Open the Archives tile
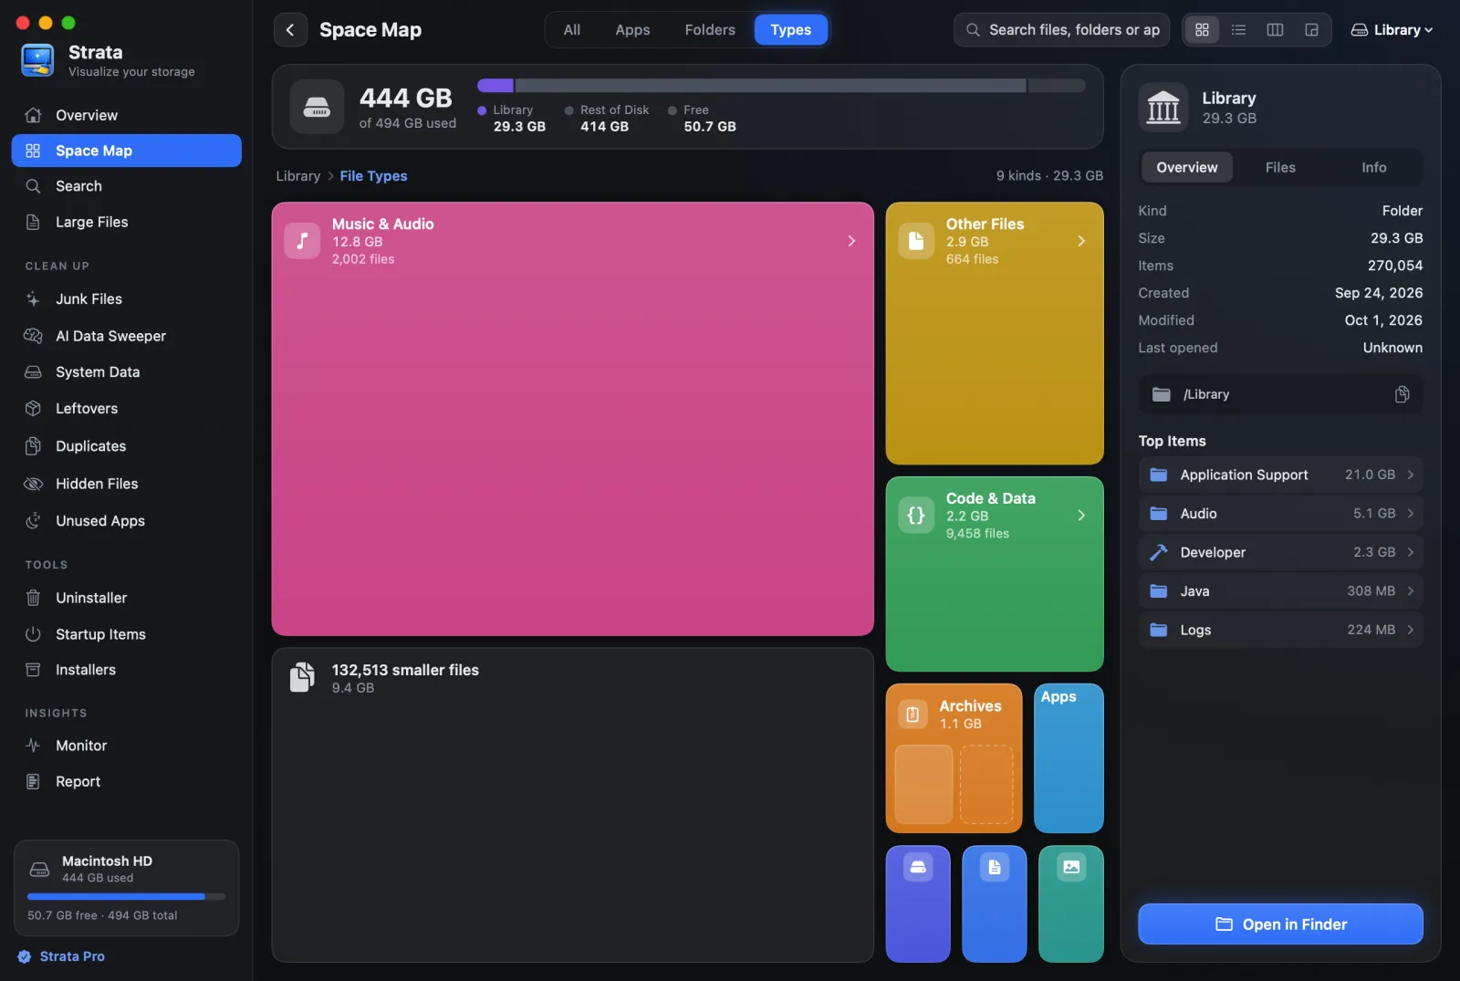 (x=954, y=758)
